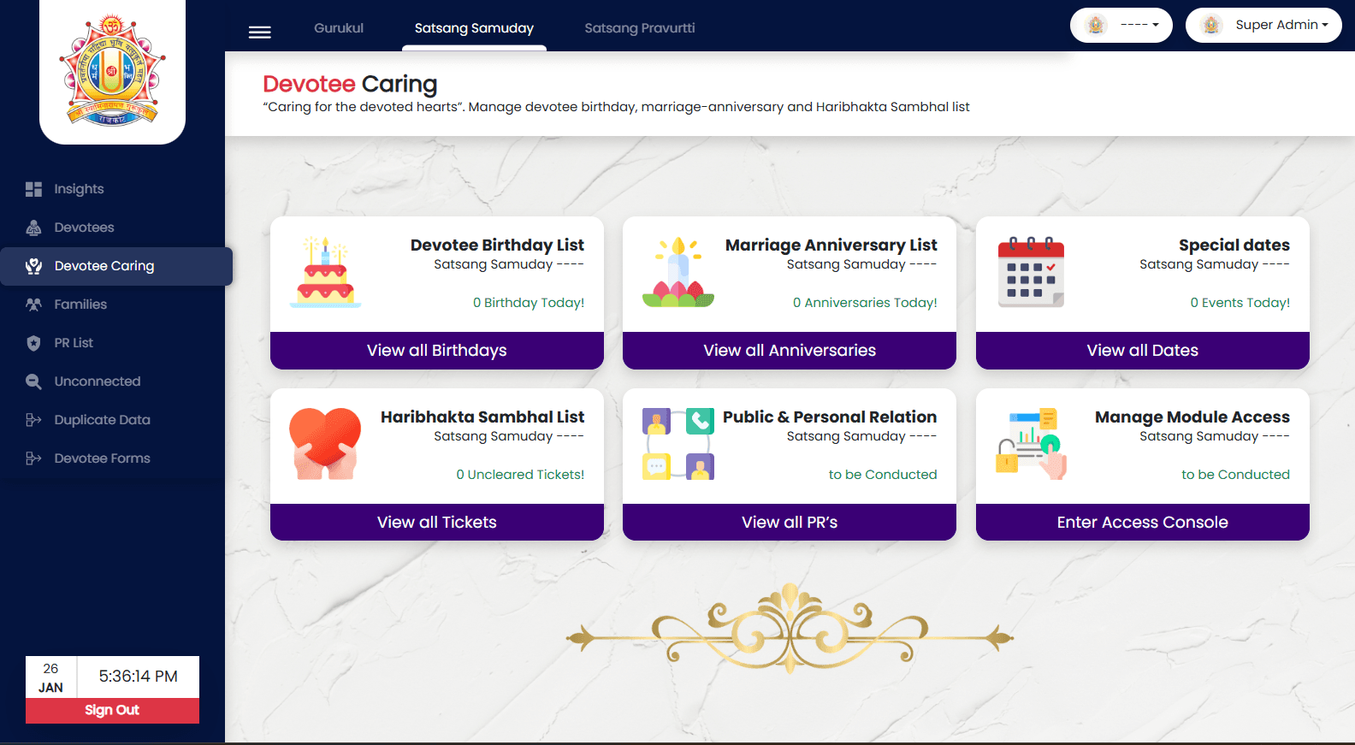Click the birthday cake icon

click(x=325, y=273)
